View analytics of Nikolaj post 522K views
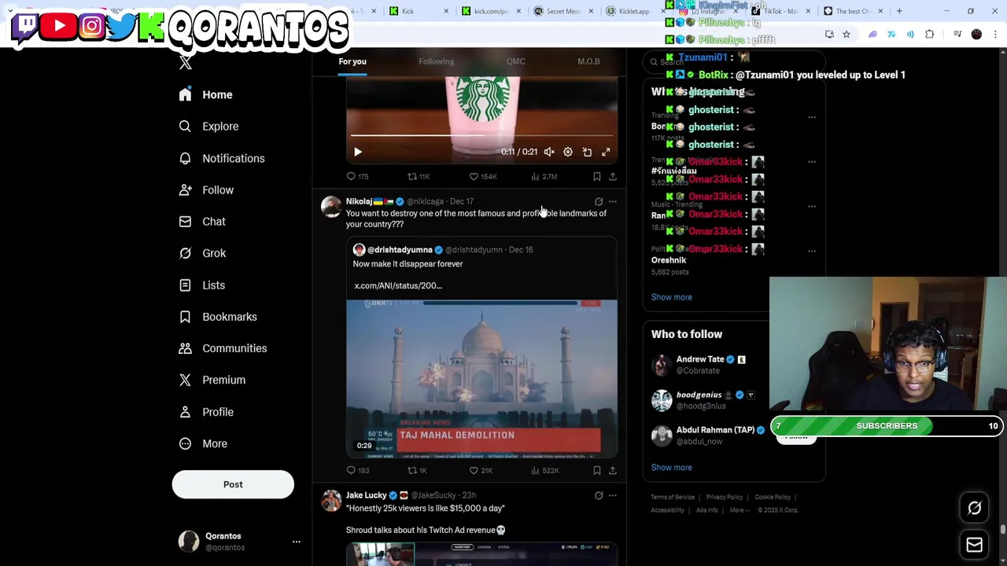The height and width of the screenshot is (566, 1007). [x=544, y=471]
